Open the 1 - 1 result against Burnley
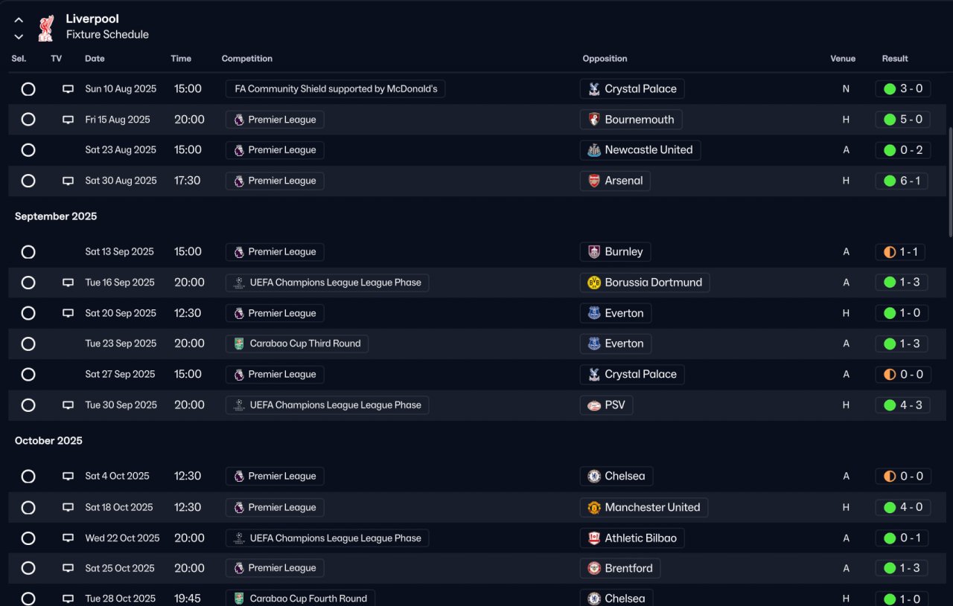Screen dimensions: 953x606 click(901, 252)
